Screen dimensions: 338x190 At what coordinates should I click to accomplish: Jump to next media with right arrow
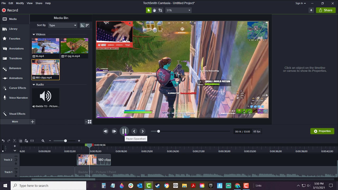click(x=143, y=131)
